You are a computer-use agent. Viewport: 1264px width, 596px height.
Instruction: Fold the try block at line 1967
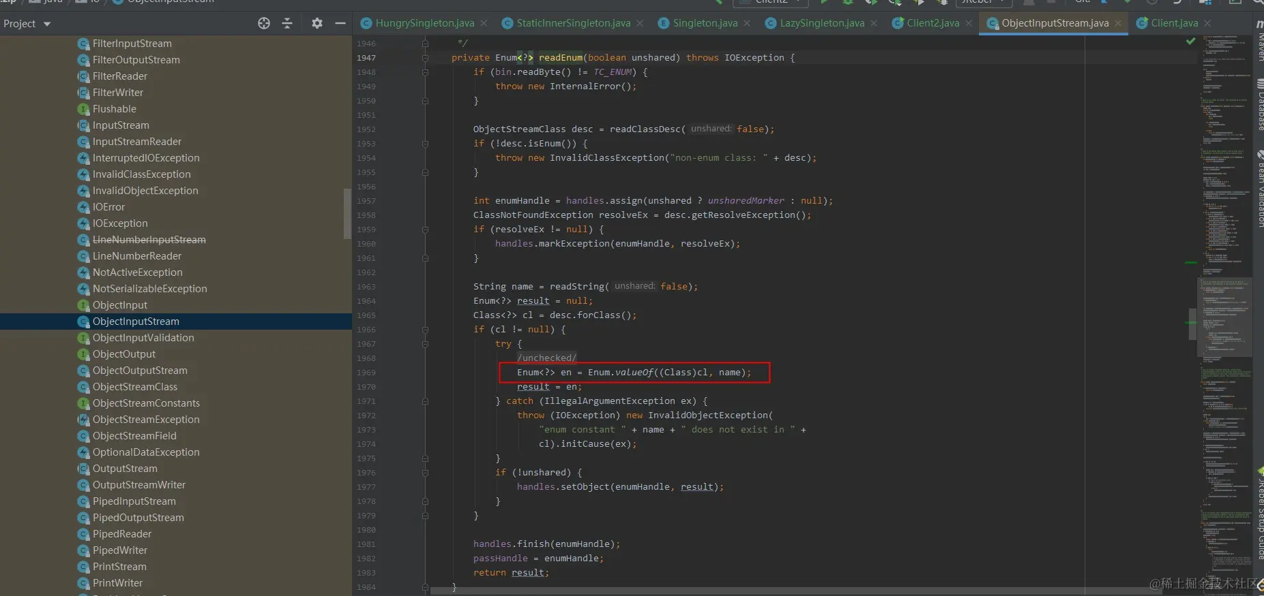425,344
